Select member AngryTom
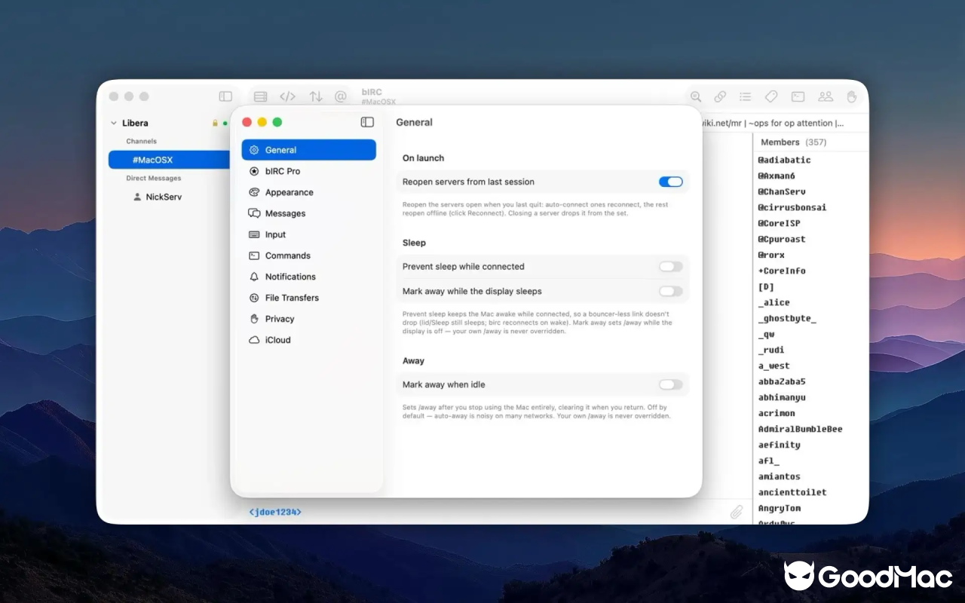The height and width of the screenshot is (603, 965). [780, 508]
